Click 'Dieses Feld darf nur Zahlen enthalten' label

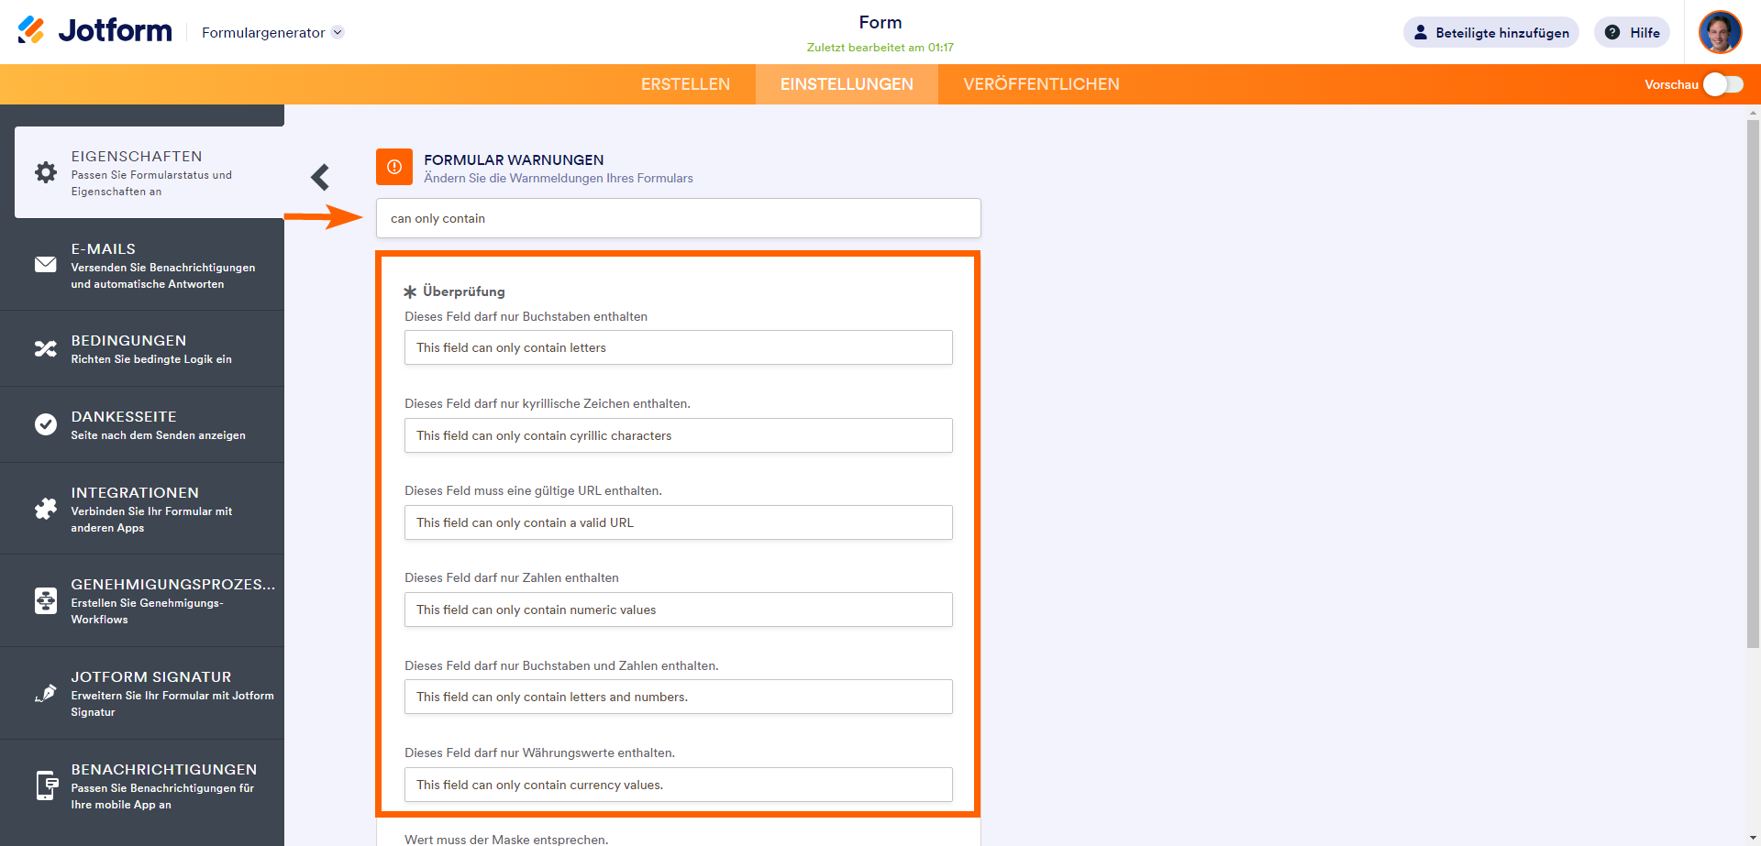tap(512, 577)
